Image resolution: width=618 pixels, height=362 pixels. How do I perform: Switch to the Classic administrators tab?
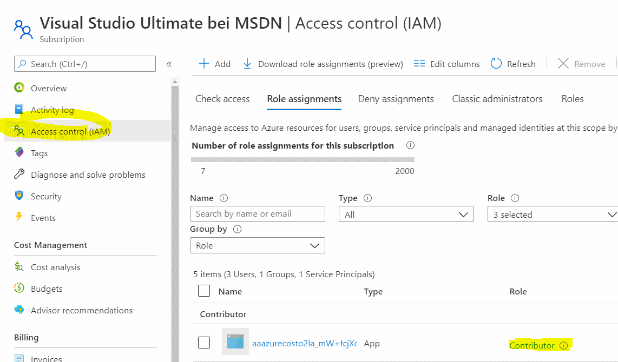coord(497,99)
